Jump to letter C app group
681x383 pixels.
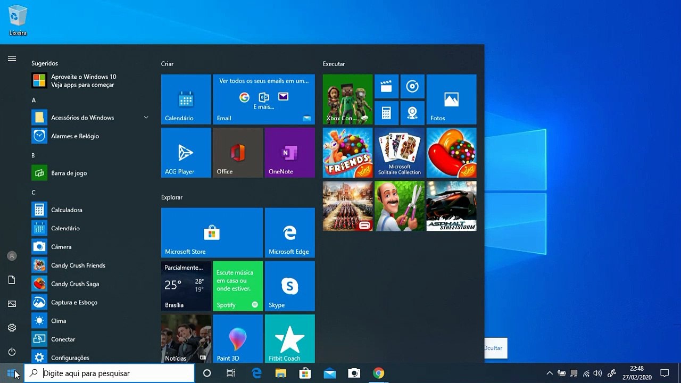34,192
